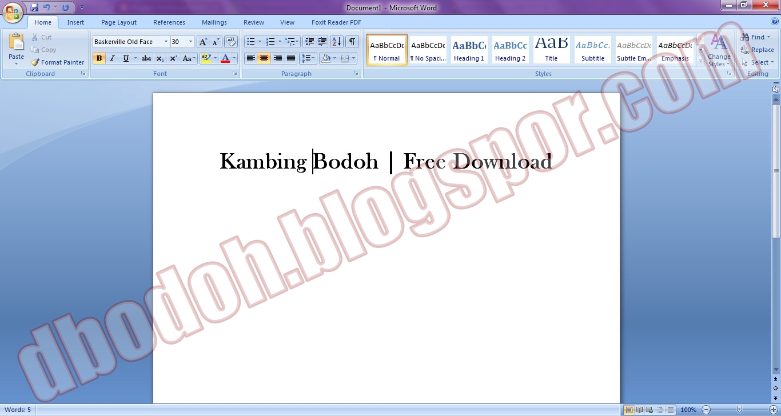Go to the References tab
This screenshot has height=416, width=781.
(169, 22)
